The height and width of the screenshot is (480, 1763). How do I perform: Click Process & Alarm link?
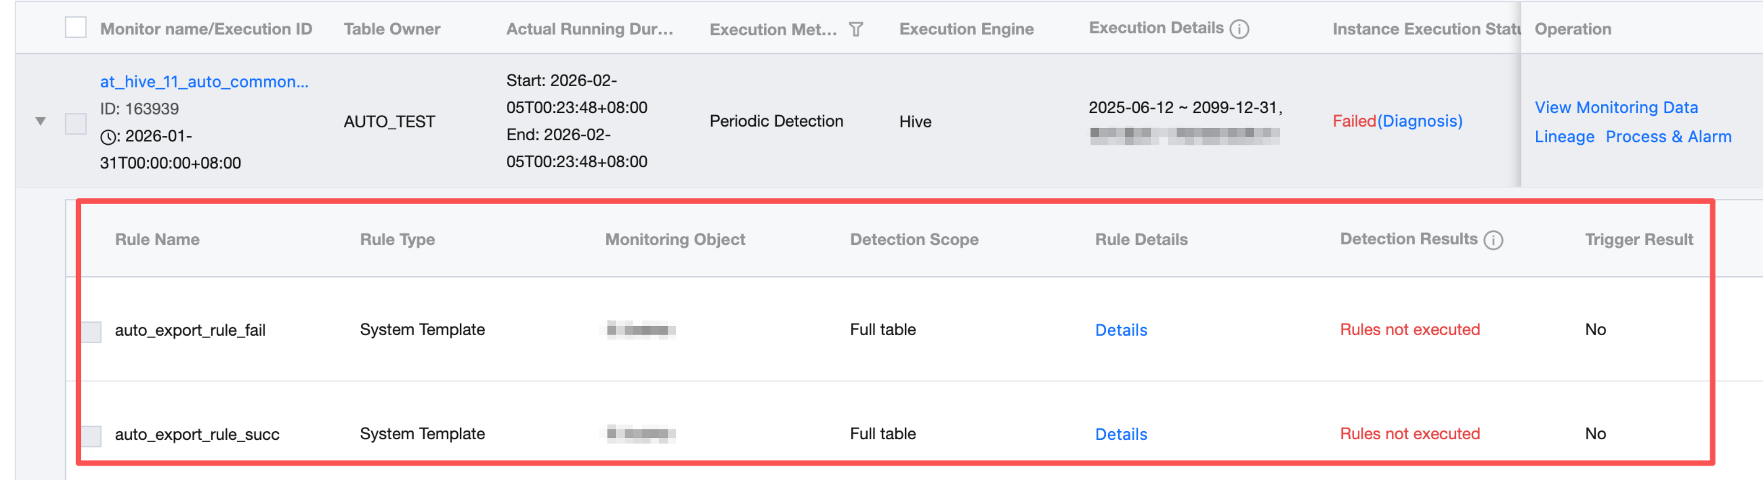coord(1668,137)
